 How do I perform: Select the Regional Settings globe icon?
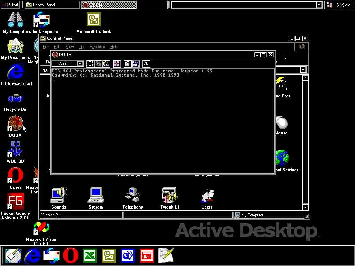(282, 158)
